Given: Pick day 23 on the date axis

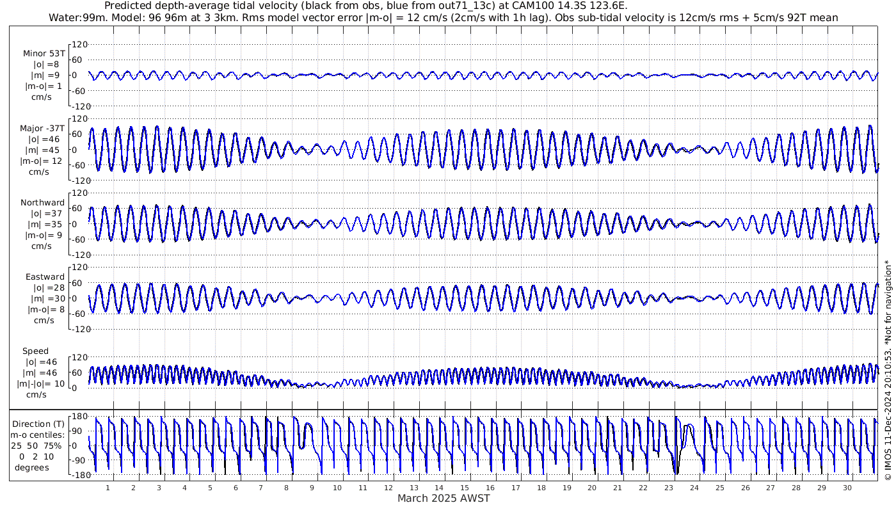Looking at the screenshot, I should [669, 488].
